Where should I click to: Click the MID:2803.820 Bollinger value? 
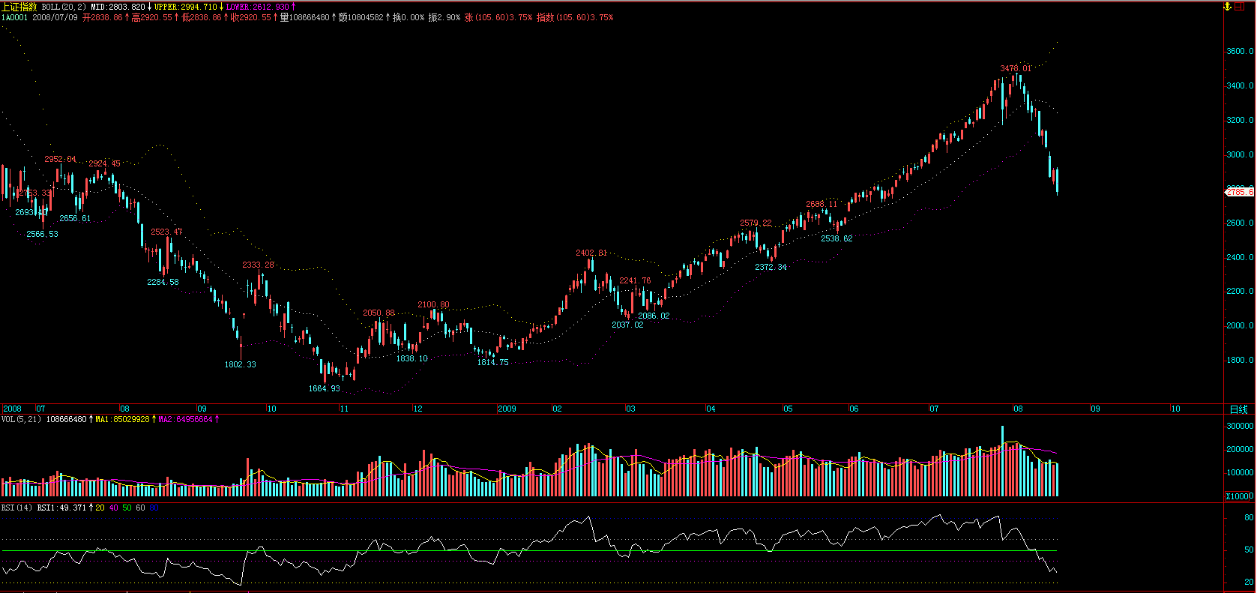point(118,7)
